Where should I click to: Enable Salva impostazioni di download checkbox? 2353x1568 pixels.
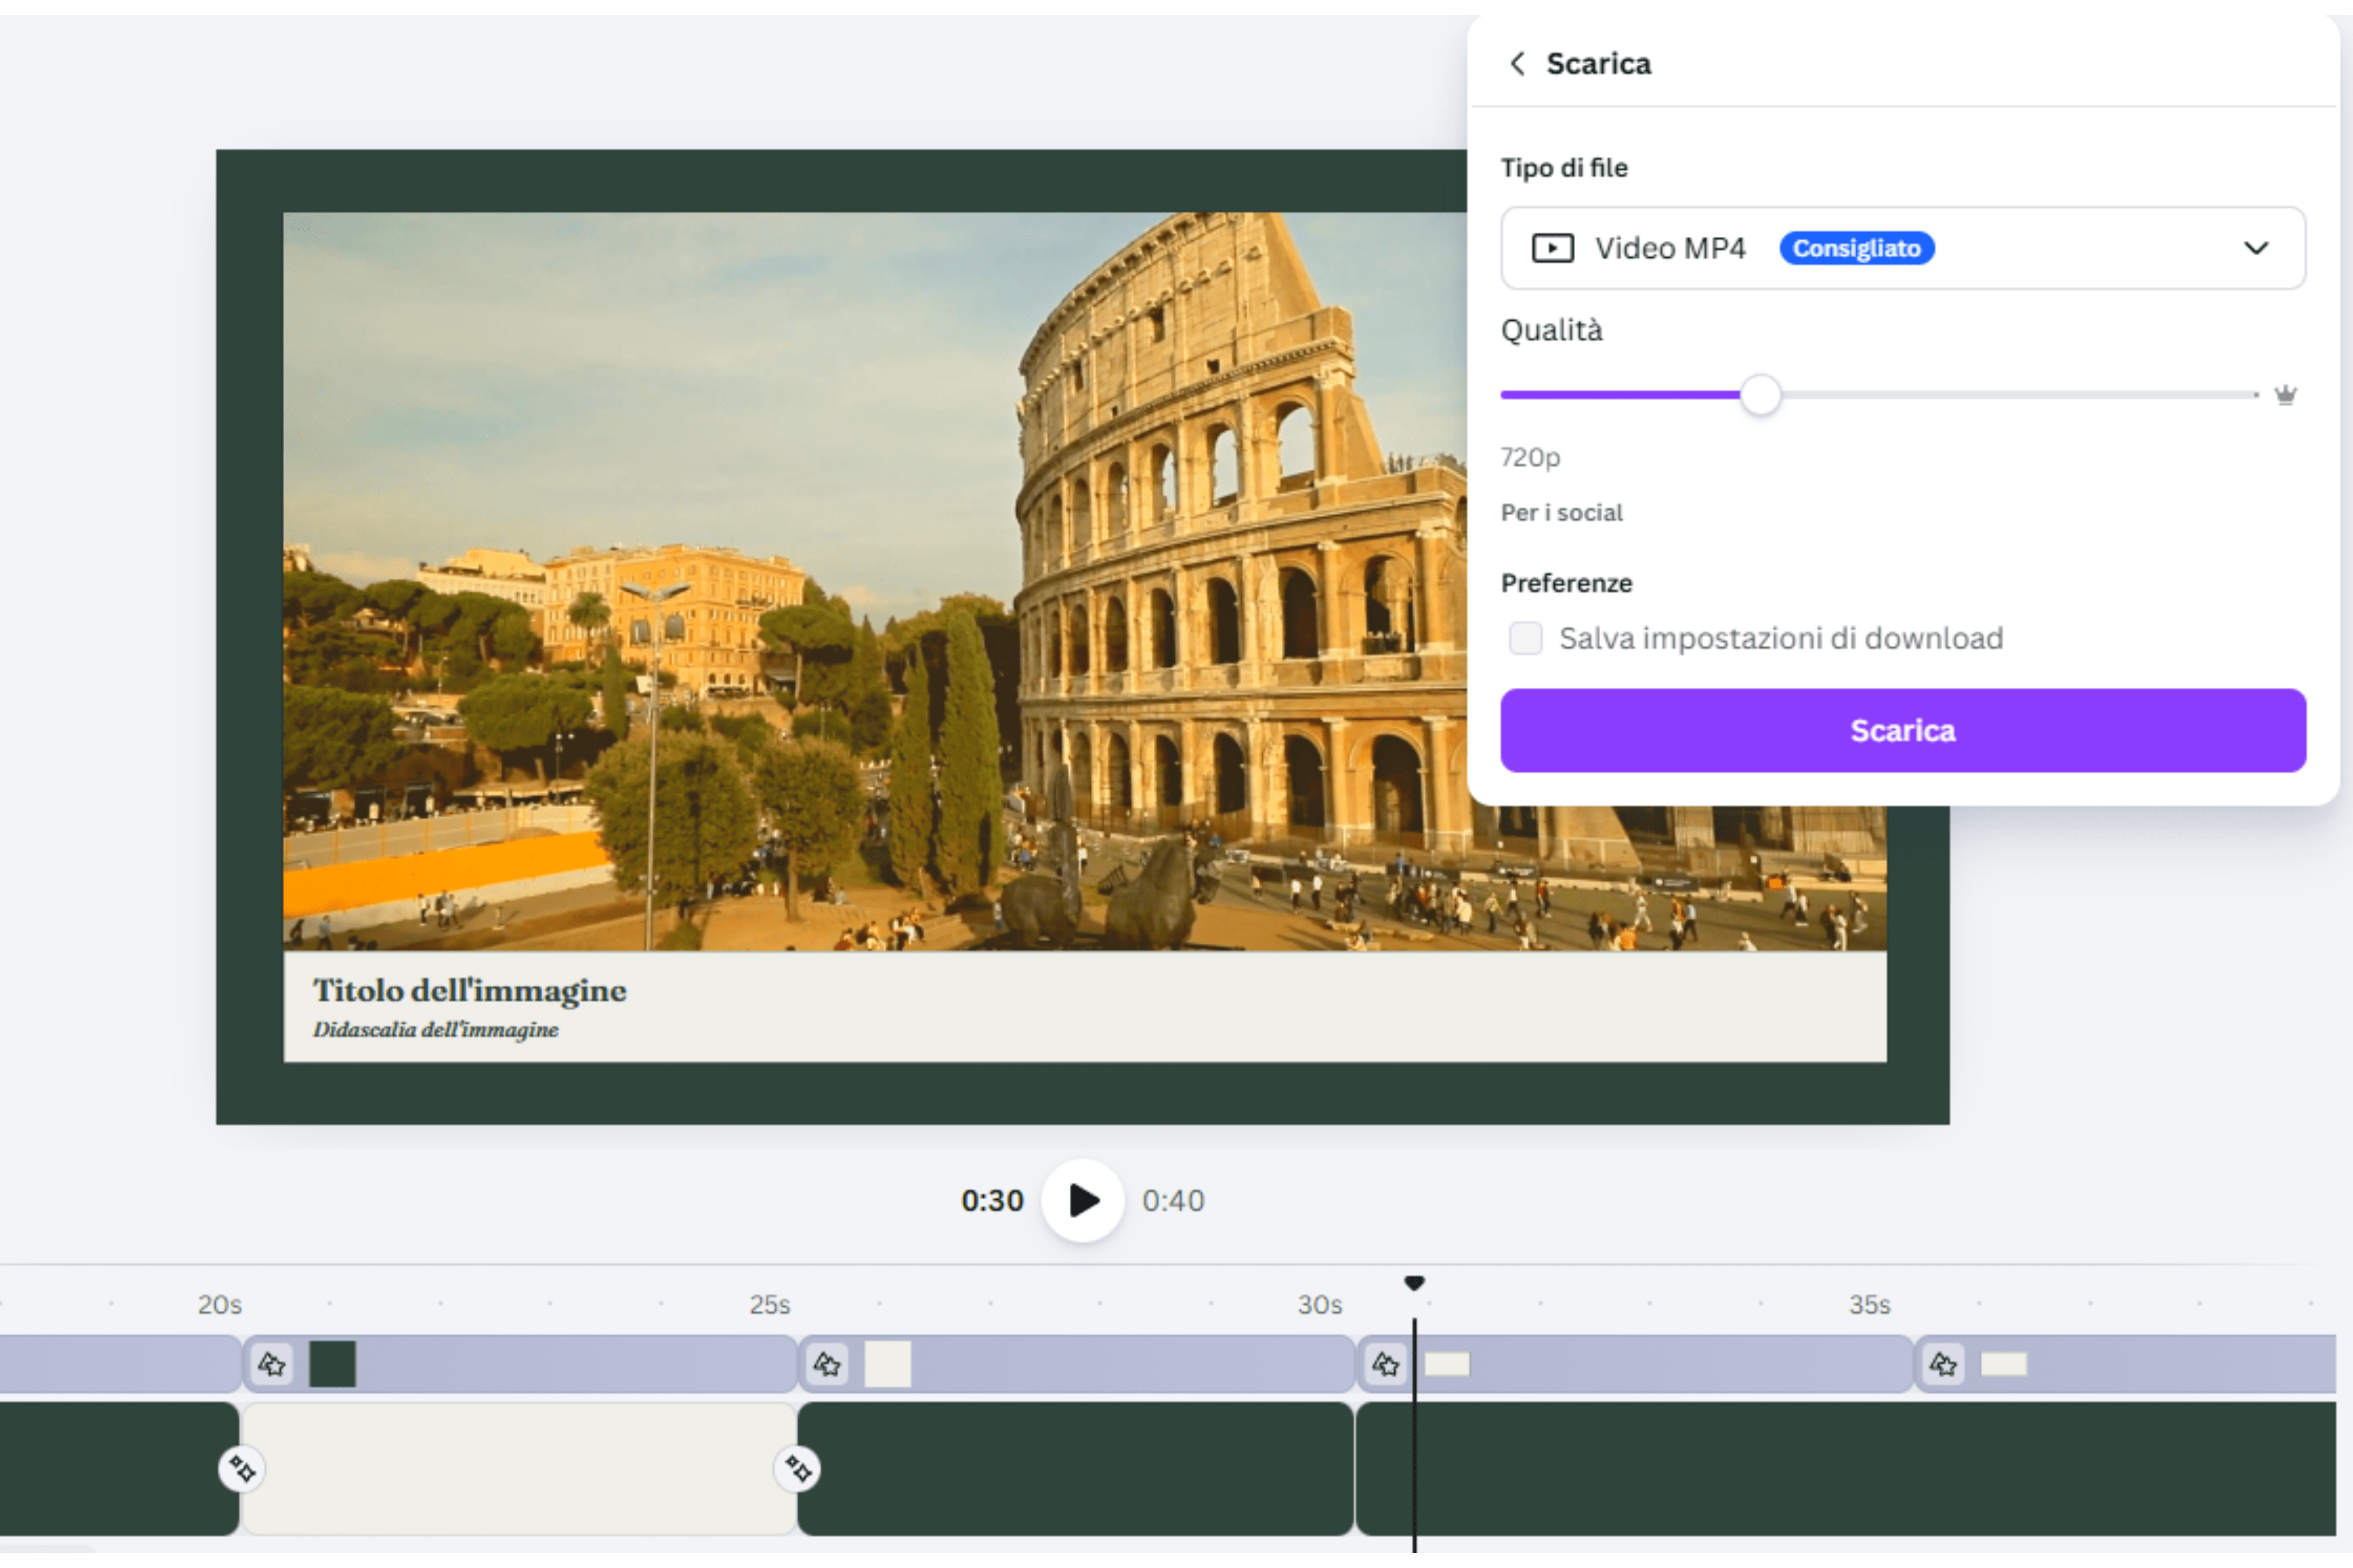1525,638
